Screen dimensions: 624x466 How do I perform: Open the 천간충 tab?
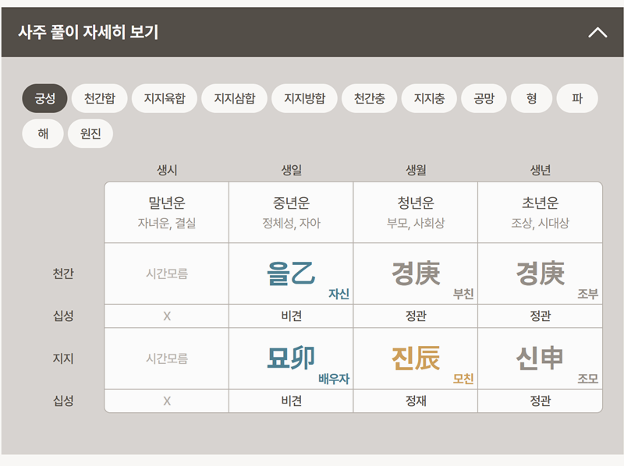[x=369, y=98]
